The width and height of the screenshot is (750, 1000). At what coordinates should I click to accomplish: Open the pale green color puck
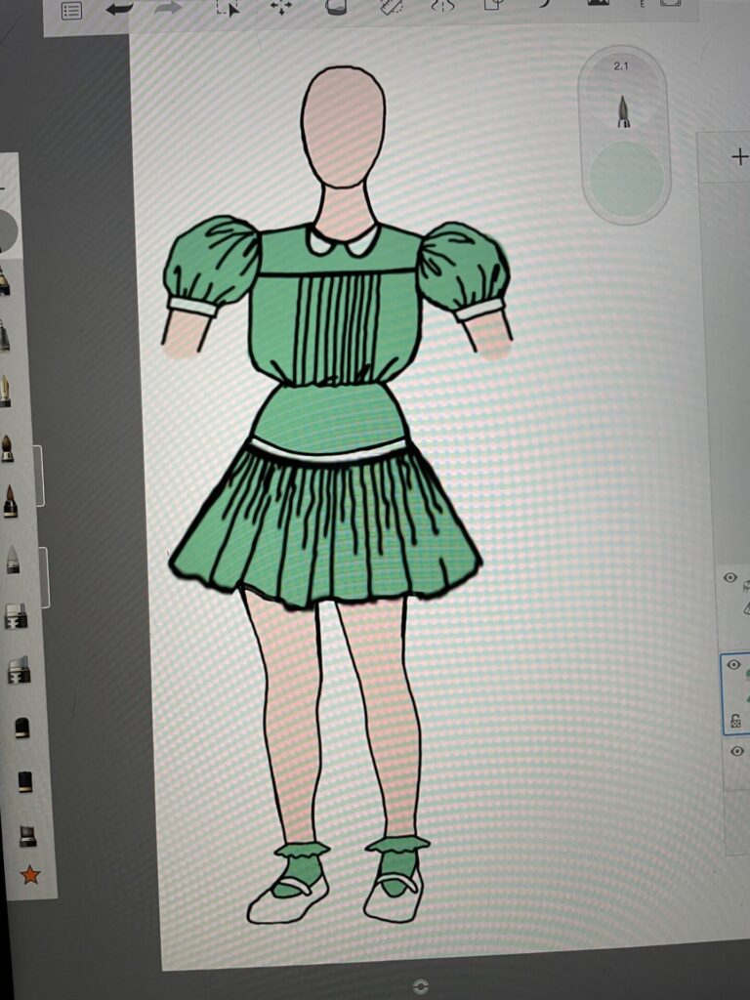(626, 180)
